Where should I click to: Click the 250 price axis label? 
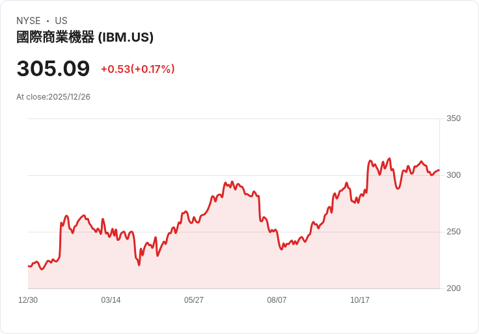click(x=454, y=232)
